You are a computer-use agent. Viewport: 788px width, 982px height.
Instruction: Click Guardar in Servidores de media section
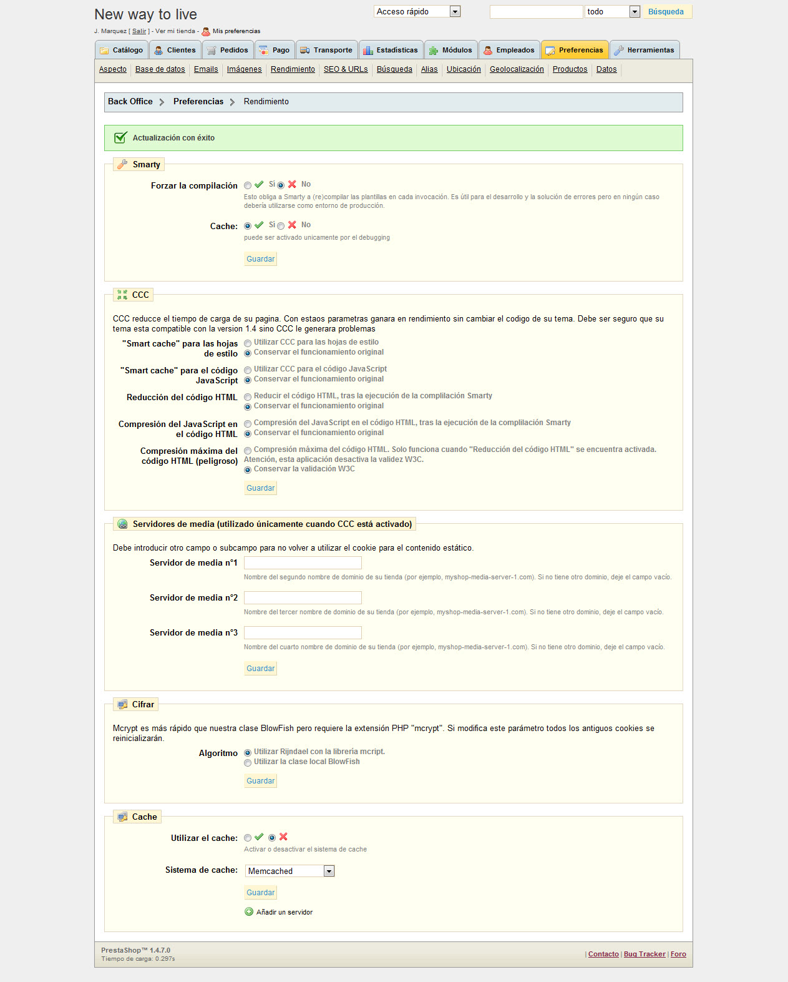pyautogui.click(x=261, y=669)
